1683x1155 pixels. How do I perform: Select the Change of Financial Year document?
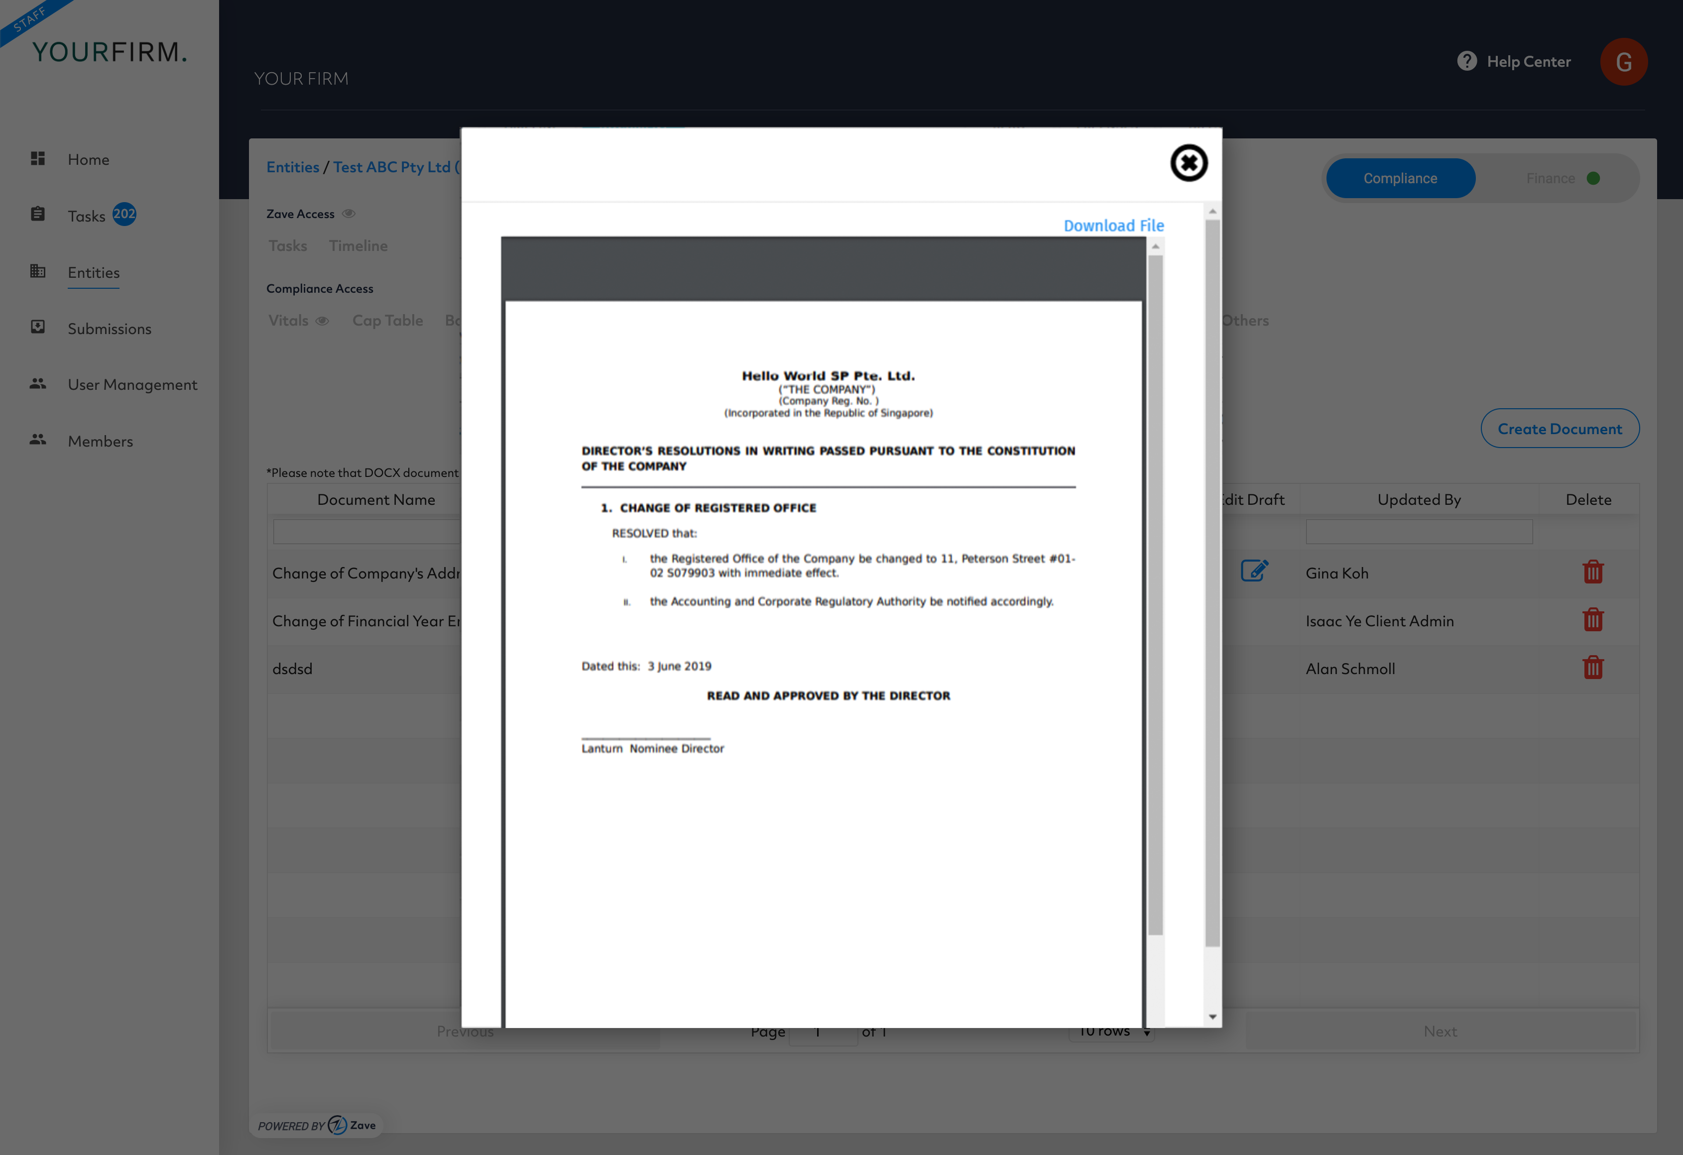click(x=365, y=621)
